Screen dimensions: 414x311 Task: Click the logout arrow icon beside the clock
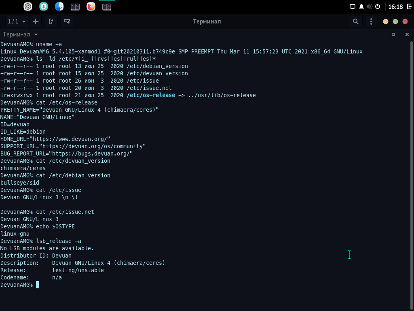[409, 6]
